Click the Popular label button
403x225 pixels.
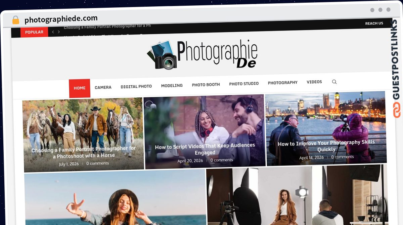tap(34, 32)
